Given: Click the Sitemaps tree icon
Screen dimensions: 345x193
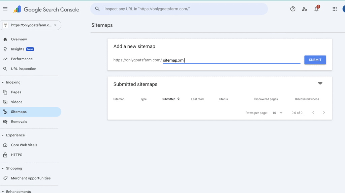Looking at the screenshot, I should [x=5, y=112].
